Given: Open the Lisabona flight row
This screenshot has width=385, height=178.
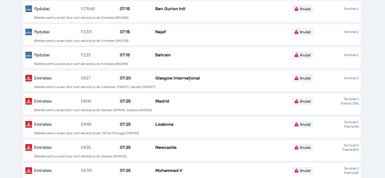Looking at the screenshot, I should 164,124.
